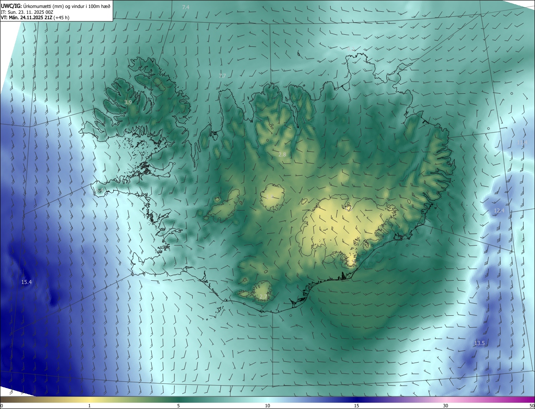Click the 7.7 value label on the map

point(222,76)
